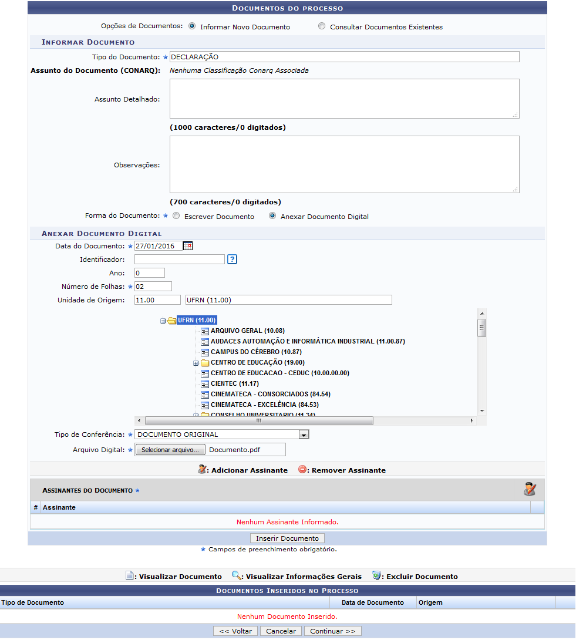
Task: Click the CIENTEC unit icon
Action: 205,383
